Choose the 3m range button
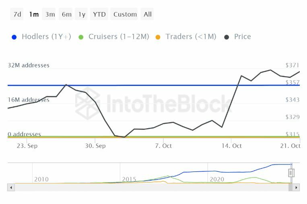Image resolution: width=307 pixels, height=204 pixels. coord(50,14)
